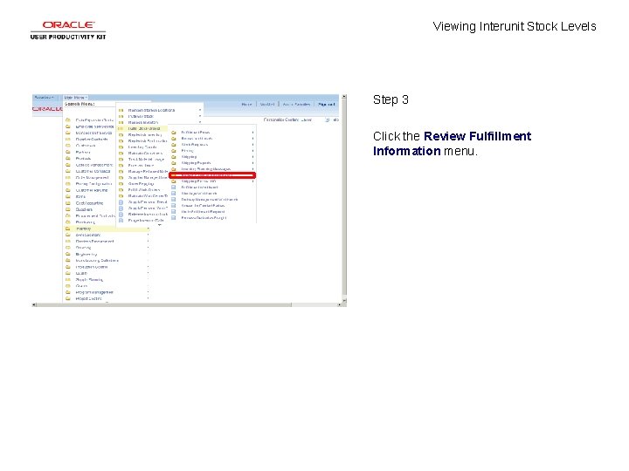Image resolution: width=629 pixels, height=471 pixels.
Task: Click arrow below Purge Inventory Data
Action: [160, 225]
